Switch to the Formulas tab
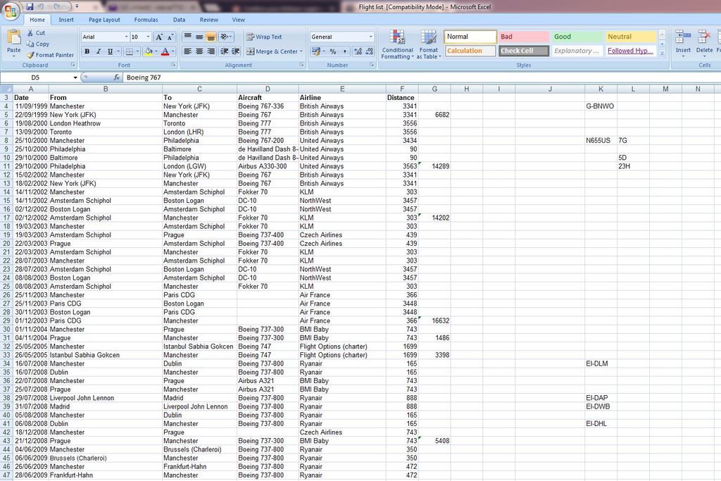This screenshot has height=481, width=721. point(146,20)
